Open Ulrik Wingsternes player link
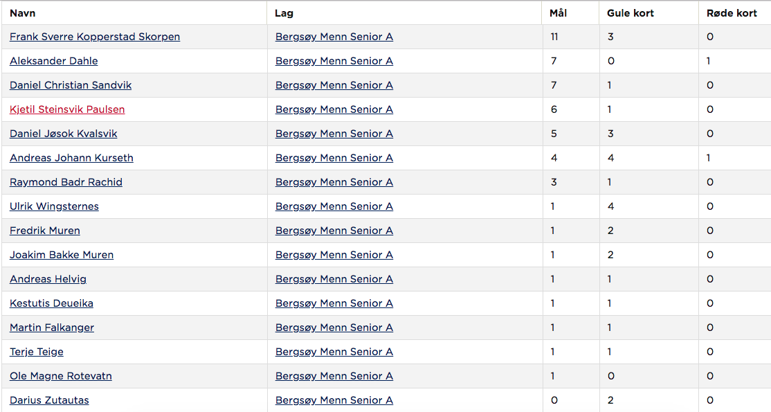The width and height of the screenshot is (771, 412). 54,206
